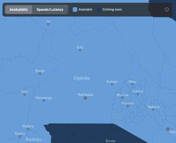The height and width of the screenshot is (143, 176).
Task: Click the Kisumu label text
Action: click(128, 103)
